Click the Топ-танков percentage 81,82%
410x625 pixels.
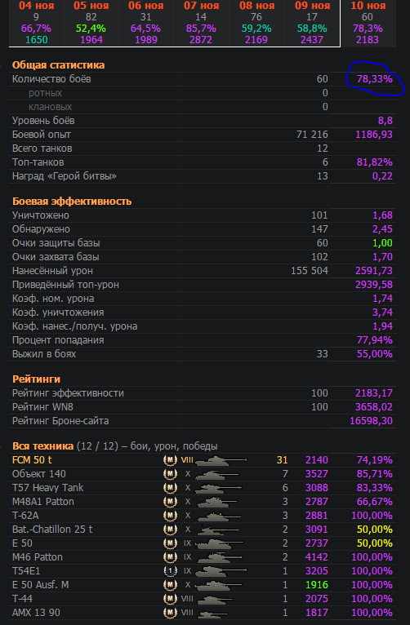(x=375, y=162)
